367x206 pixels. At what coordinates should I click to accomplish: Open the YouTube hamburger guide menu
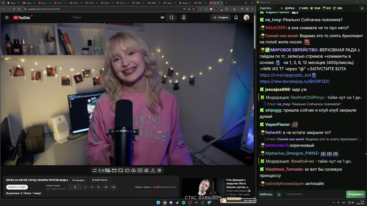pyautogui.click(x=7, y=17)
